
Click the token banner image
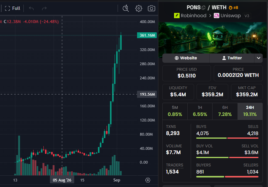[x=212, y=37]
